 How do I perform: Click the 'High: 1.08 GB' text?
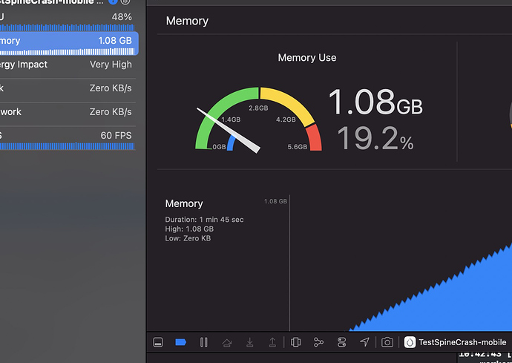189,229
